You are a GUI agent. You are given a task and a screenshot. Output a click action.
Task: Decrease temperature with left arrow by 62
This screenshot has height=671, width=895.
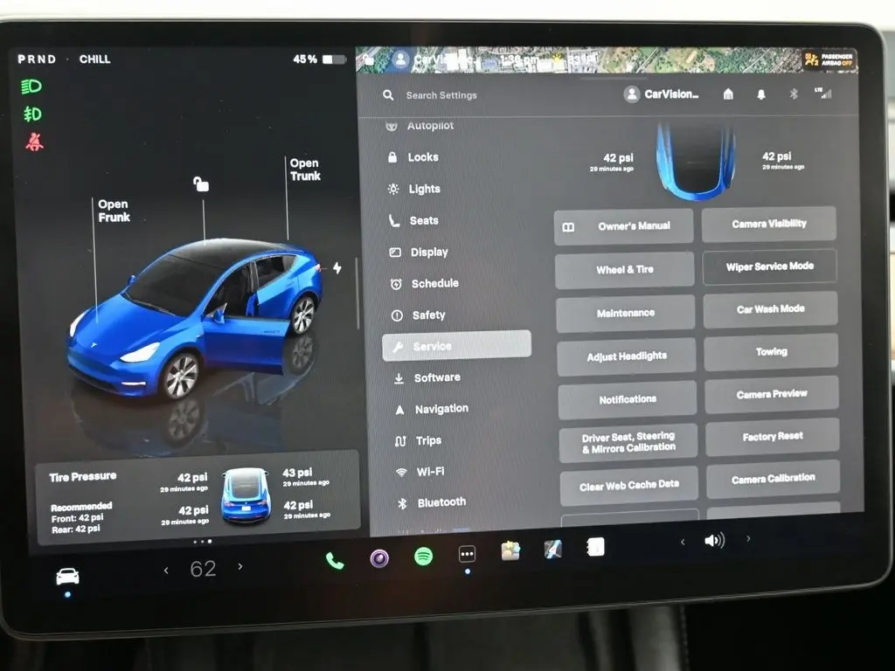(x=166, y=570)
